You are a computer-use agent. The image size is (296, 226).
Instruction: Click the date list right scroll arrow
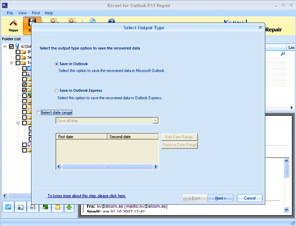pyautogui.click(x=155, y=167)
